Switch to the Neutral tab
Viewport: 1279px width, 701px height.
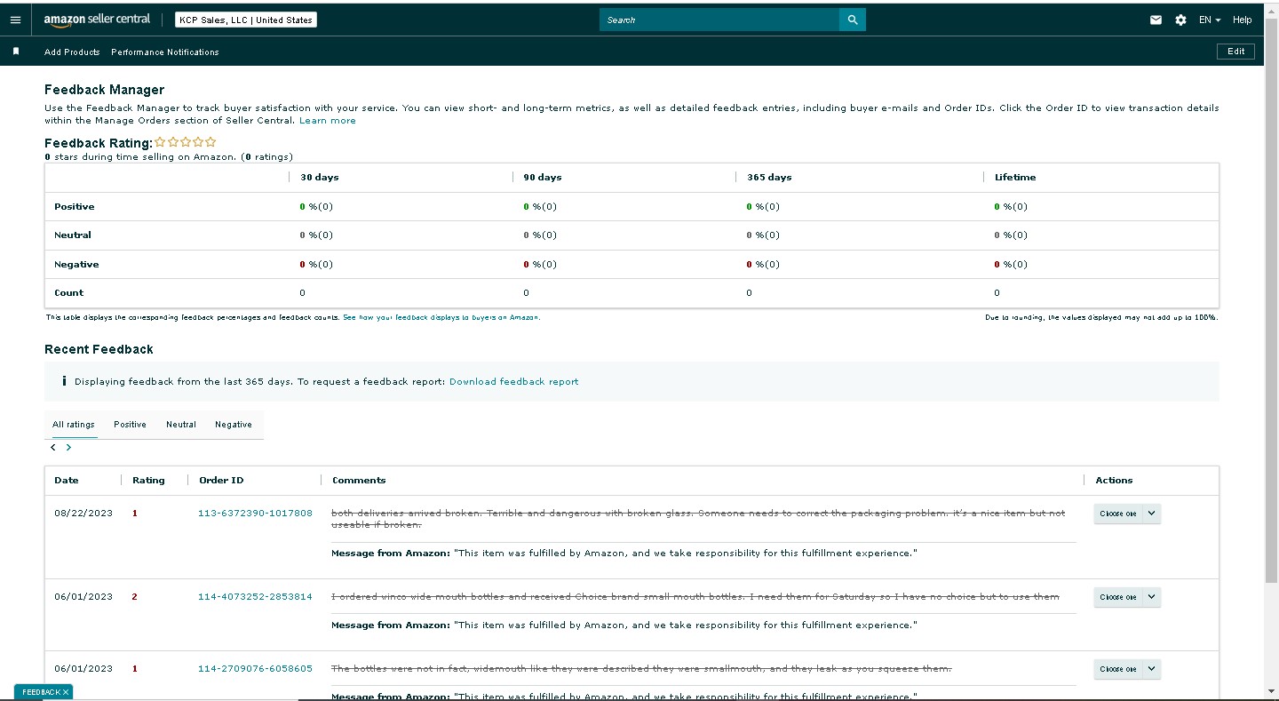[x=181, y=425]
